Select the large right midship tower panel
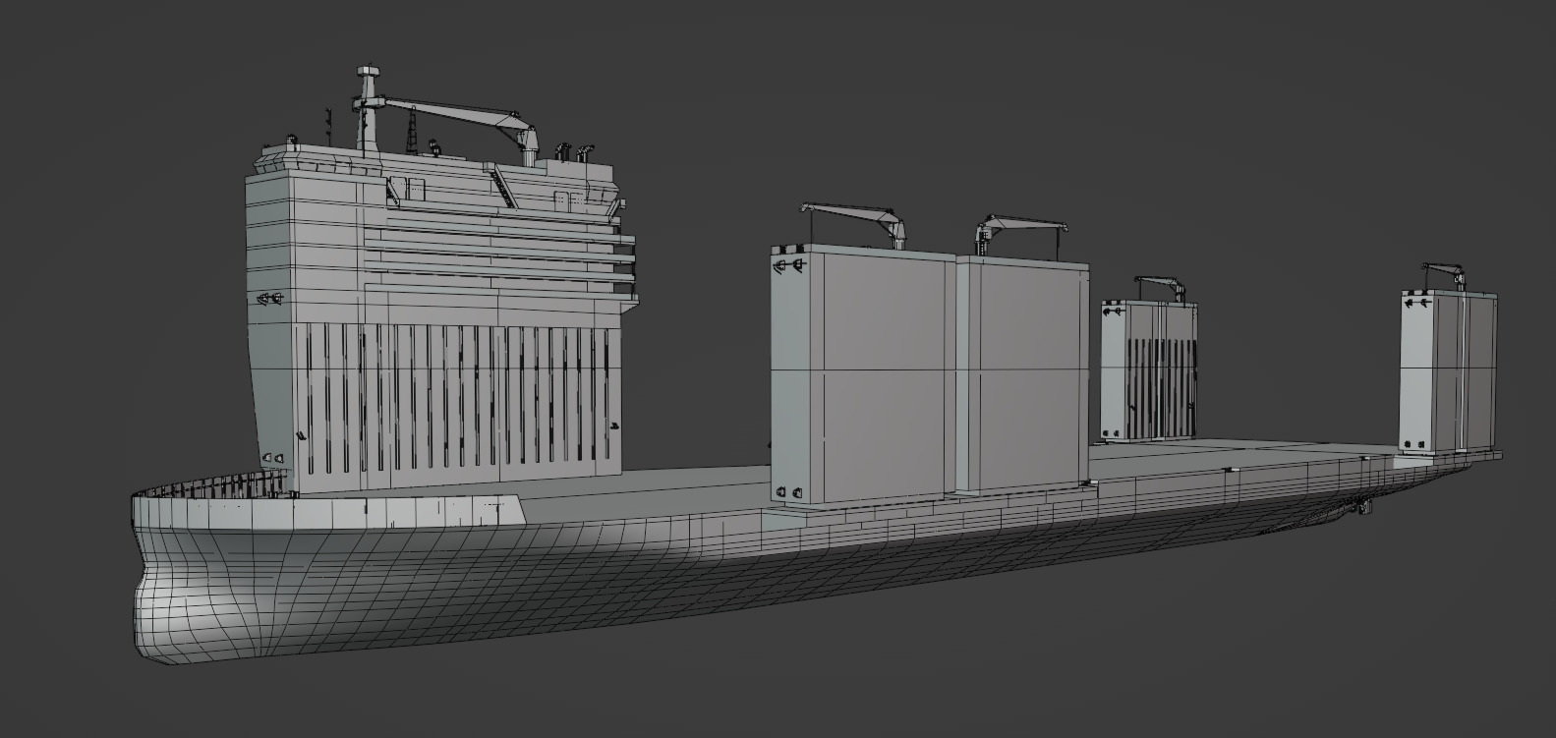 pos(1022,375)
